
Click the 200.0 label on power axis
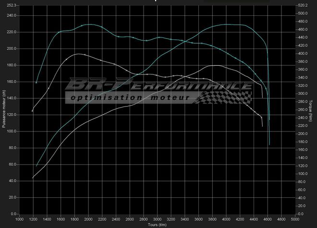tap(12, 48)
